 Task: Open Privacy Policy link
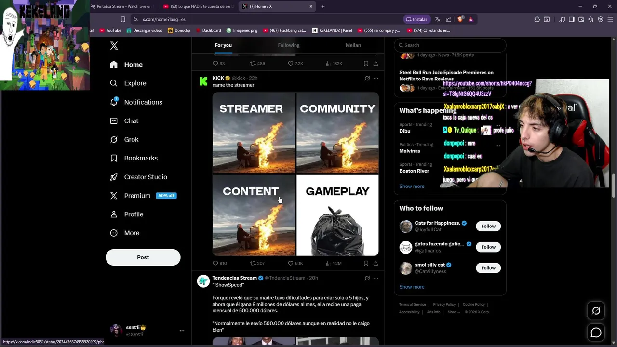pyautogui.click(x=444, y=305)
